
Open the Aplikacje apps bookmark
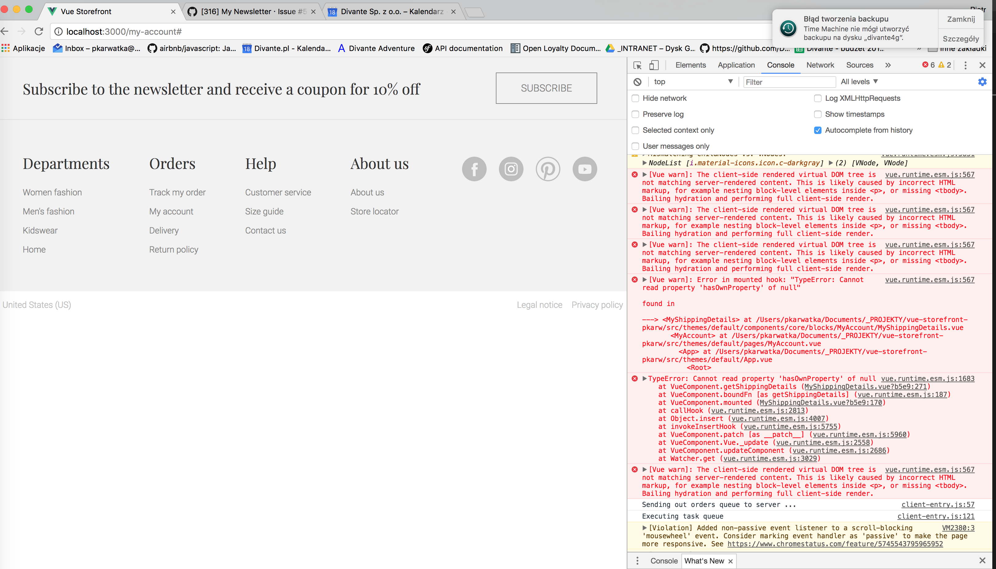click(23, 48)
